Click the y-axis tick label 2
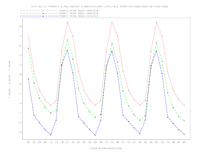 (x=20, y=84)
